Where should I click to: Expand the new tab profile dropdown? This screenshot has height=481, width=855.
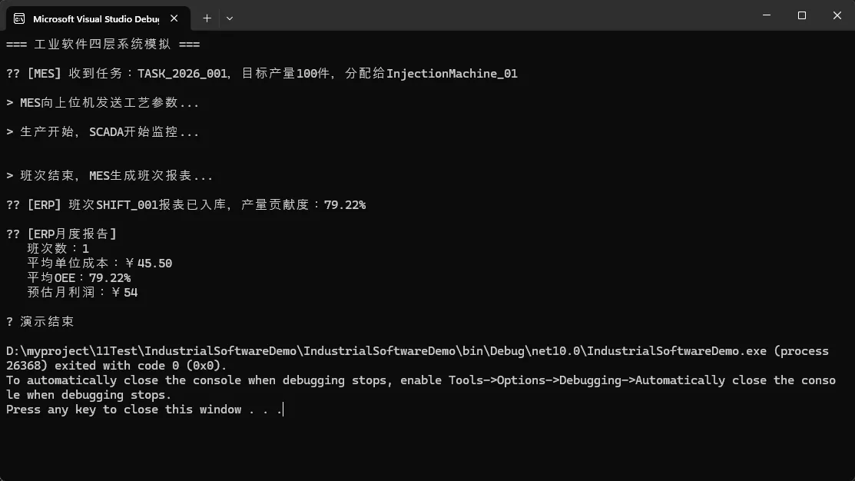point(230,17)
